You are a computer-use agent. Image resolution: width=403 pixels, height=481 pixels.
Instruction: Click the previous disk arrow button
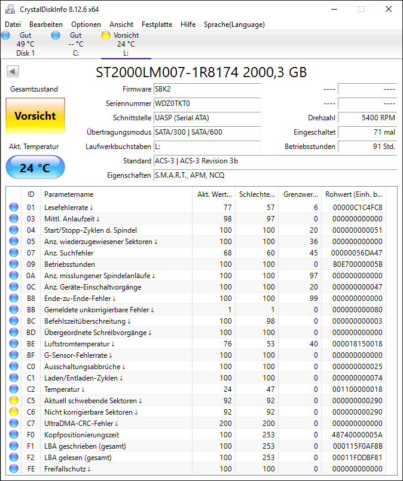13,71
